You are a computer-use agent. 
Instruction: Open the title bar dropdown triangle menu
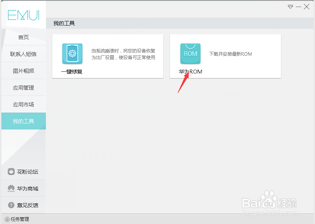pyautogui.click(x=290, y=7)
